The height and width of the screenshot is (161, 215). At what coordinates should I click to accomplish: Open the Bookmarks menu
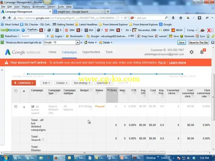pyautogui.click(x=39, y=7)
